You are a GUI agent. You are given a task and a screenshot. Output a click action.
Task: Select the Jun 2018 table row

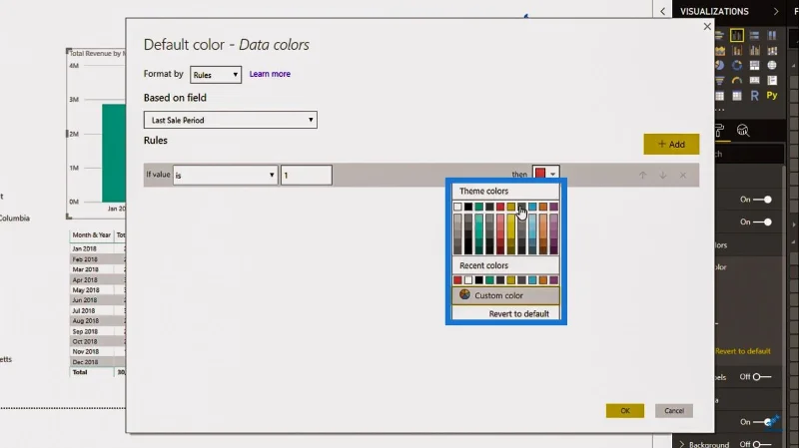(x=98, y=300)
